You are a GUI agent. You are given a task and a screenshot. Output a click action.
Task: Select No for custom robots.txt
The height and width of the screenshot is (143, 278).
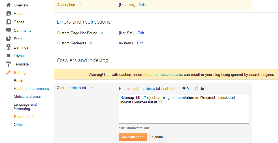197,88
